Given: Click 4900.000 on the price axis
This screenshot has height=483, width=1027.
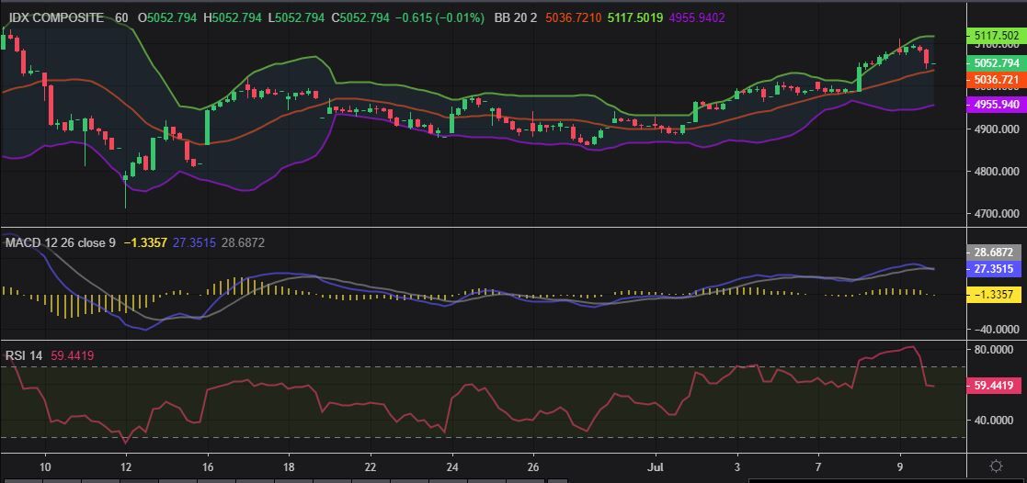Looking at the screenshot, I should [x=997, y=129].
